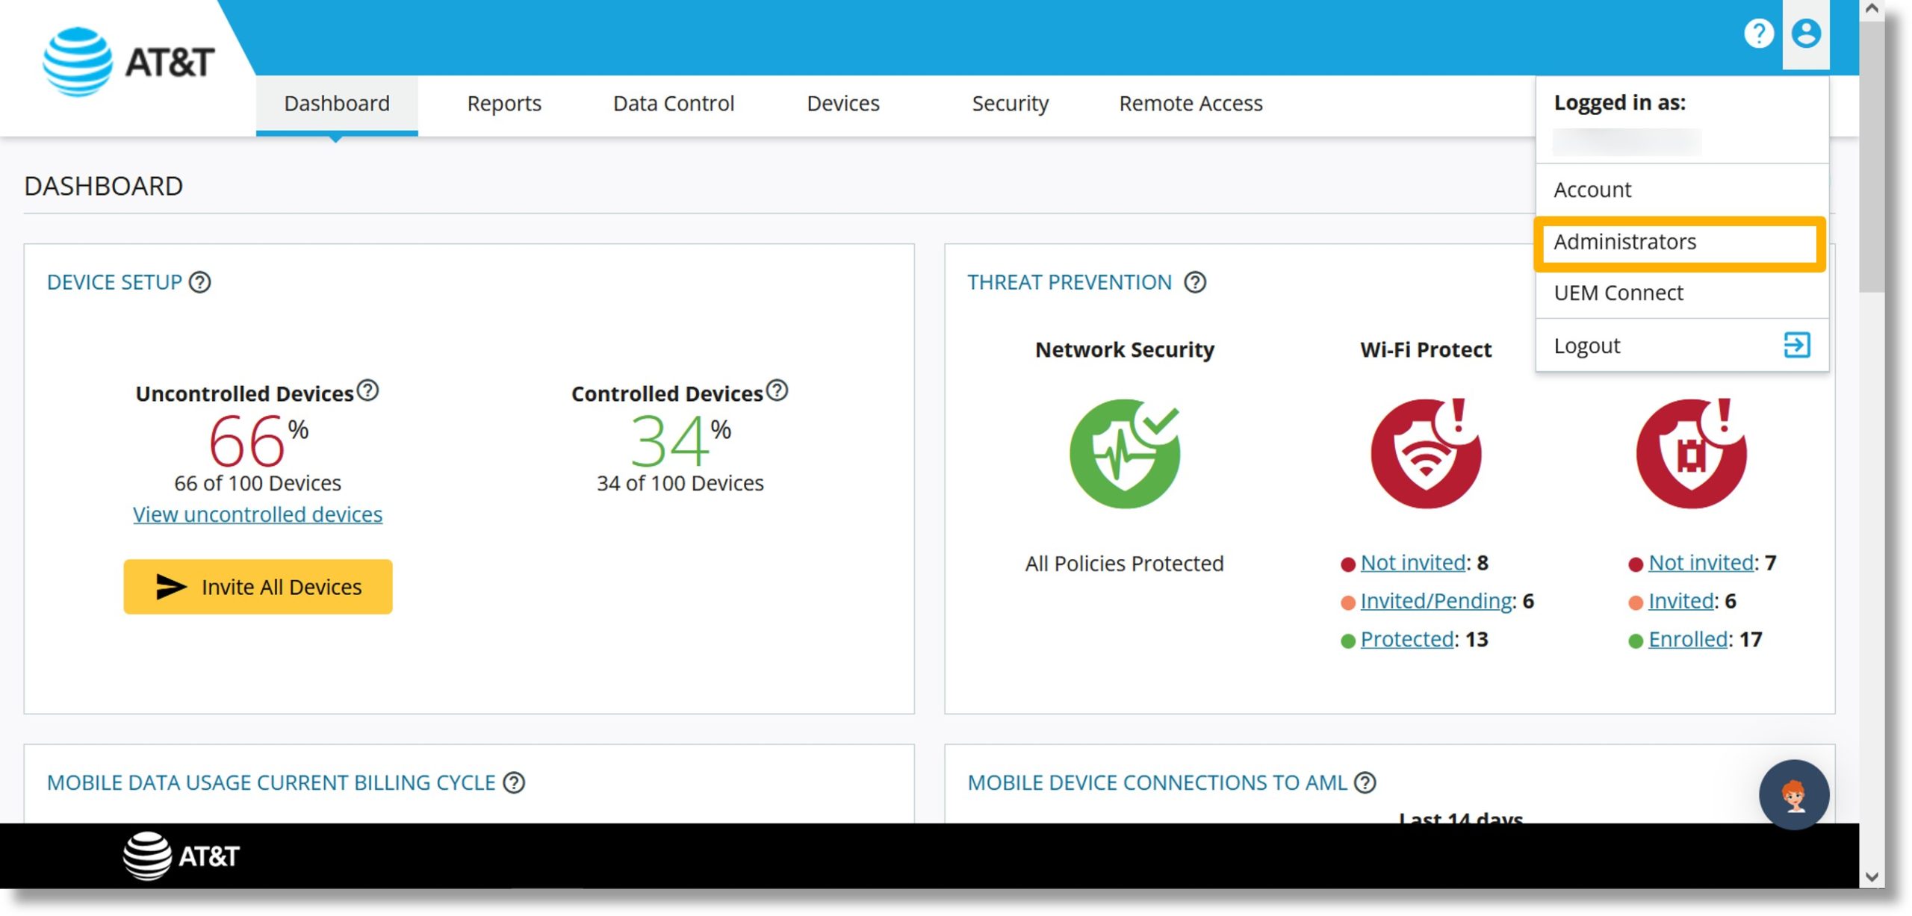Screen dimensions: 1912x916
Task: Click the user profile avatar icon
Action: (1808, 33)
